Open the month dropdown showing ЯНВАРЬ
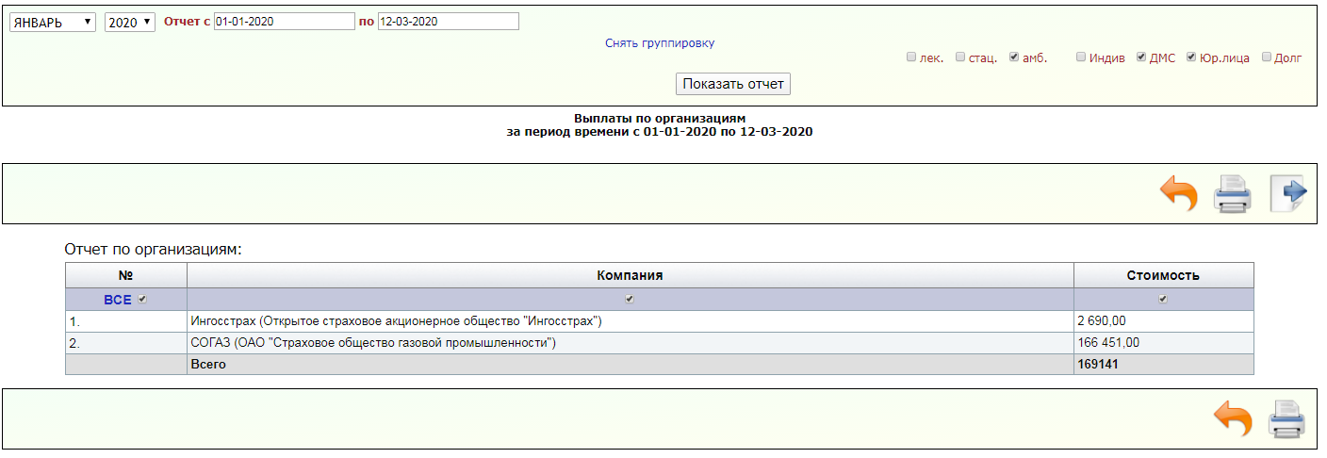Viewport: 1327px width, 458px height. pos(53,22)
